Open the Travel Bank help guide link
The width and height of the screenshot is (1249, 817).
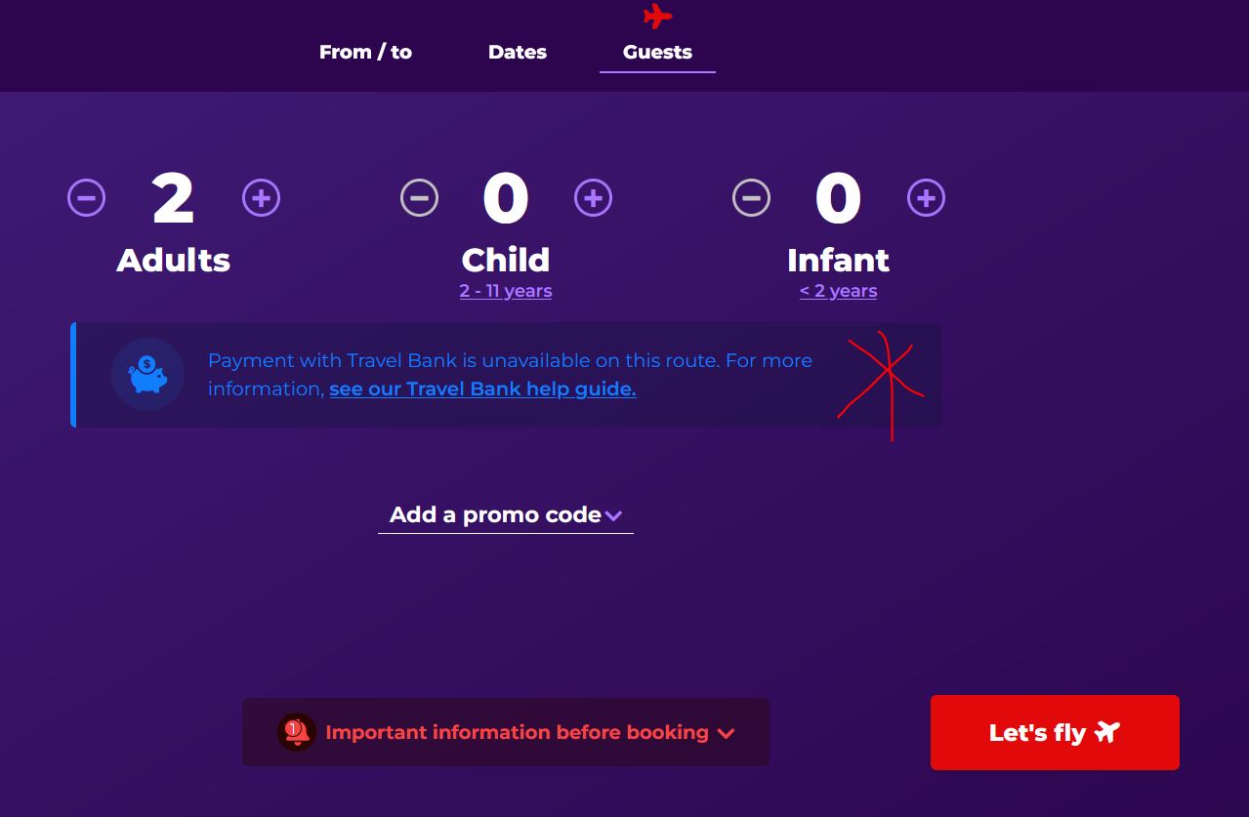482,388
